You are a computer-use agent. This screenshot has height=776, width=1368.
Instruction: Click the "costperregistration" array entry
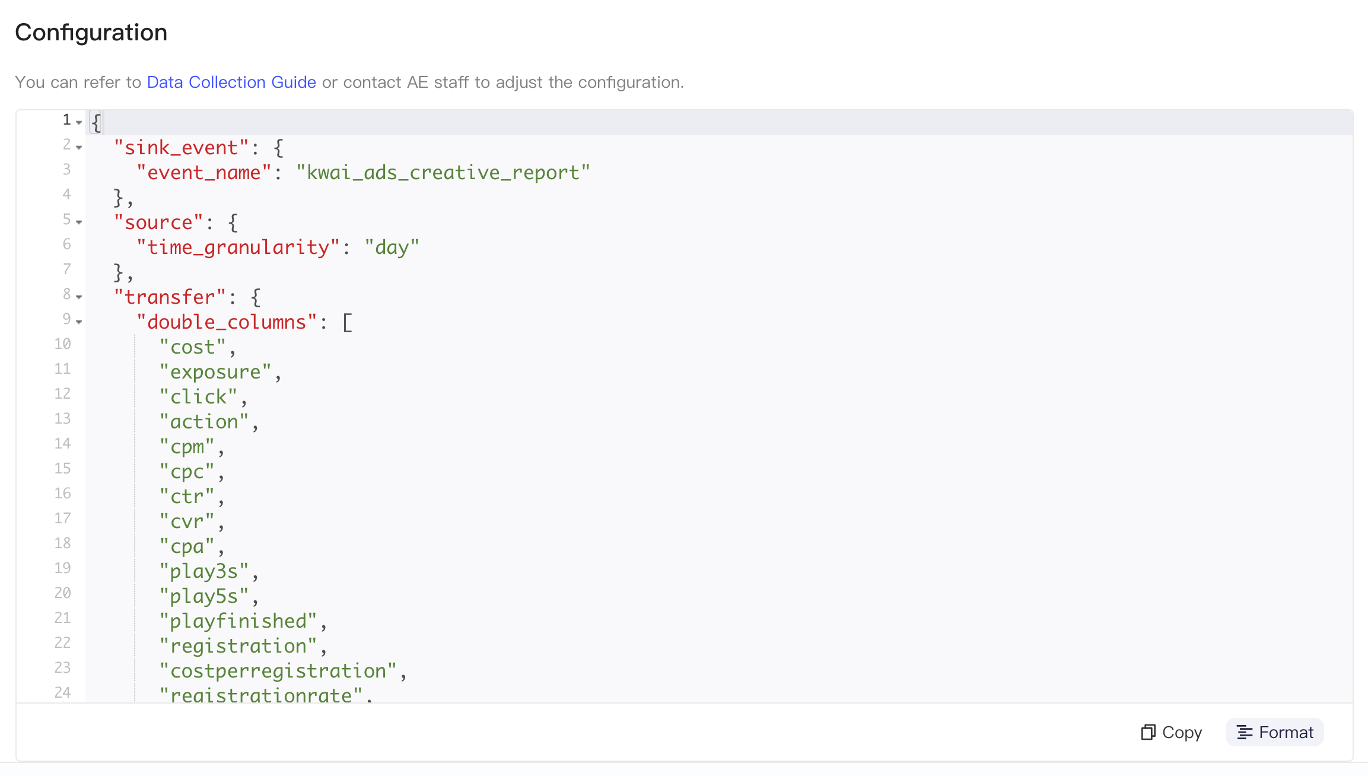pyautogui.click(x=278, y=671)
